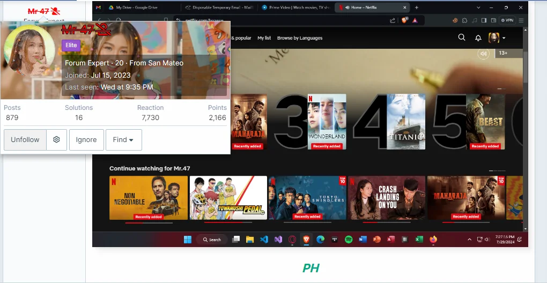
Task: Click progress bar under Non Negotiable
Action: [x=149, y=222]
